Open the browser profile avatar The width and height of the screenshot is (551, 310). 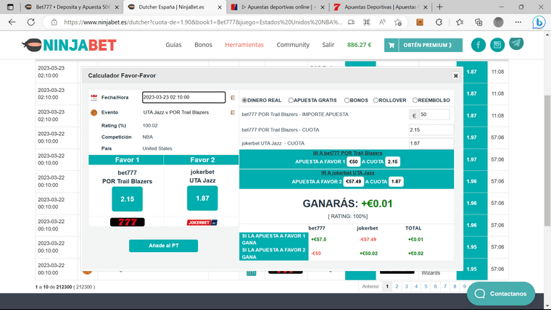[498, 22]
